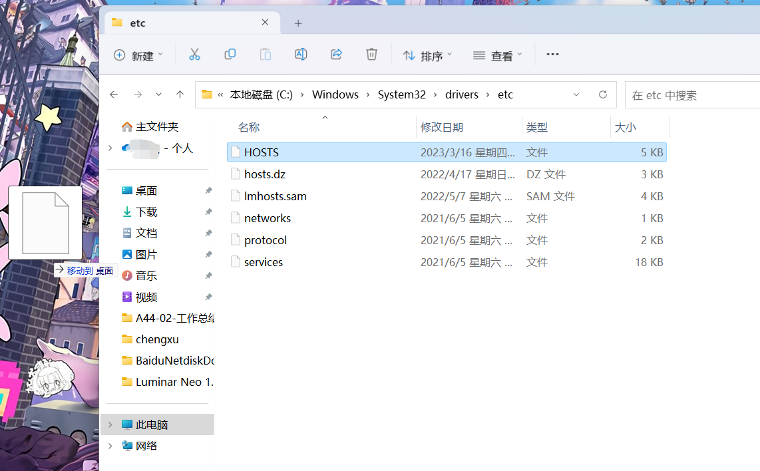Image resolution: width=760 pixels, height=471 pixels.
Task: Add a new tab with plus
Action: click(x=298, y=23)
